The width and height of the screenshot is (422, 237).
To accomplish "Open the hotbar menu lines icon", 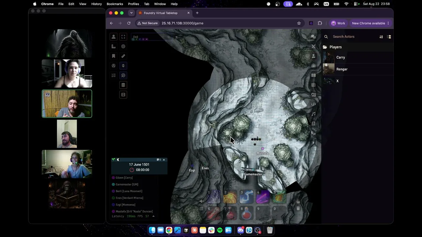I will click(x=201, y=209).
